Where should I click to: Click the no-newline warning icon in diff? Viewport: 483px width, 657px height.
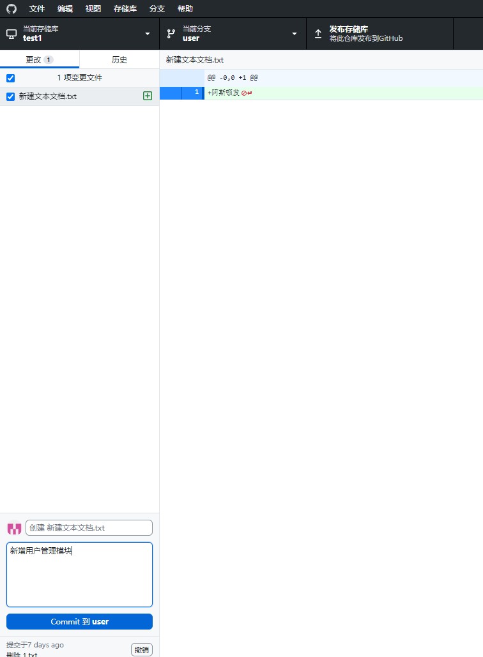tap(244, 93)
